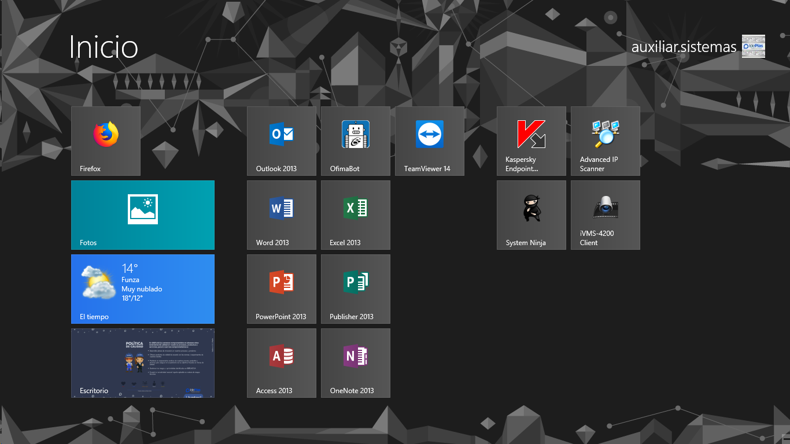
Task: Launch Publisher 2013 tile
Action: [356, 289]
